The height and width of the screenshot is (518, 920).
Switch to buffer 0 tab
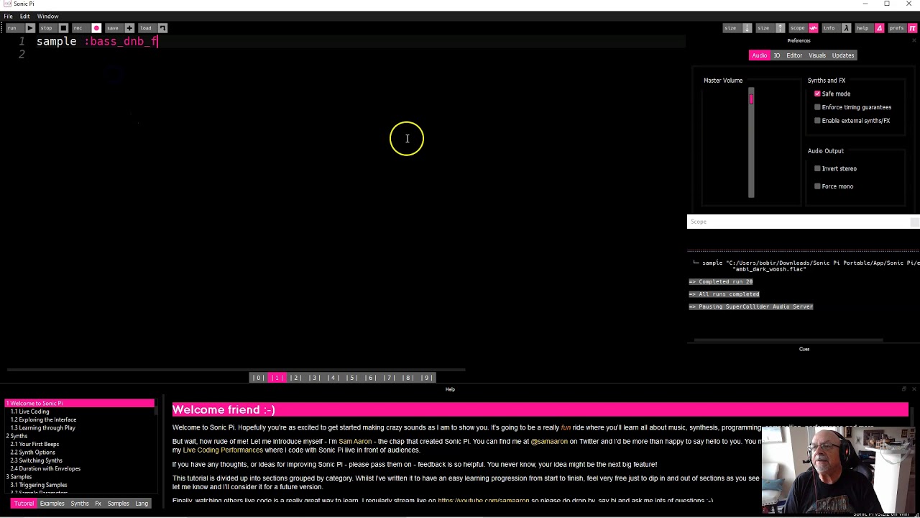tap(258, 378)
